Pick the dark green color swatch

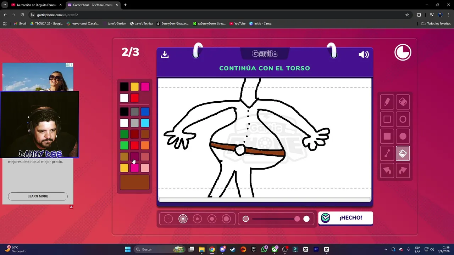pos(124,134)
